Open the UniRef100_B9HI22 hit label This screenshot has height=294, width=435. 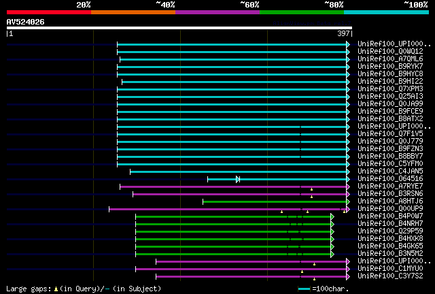click(390, 81)
